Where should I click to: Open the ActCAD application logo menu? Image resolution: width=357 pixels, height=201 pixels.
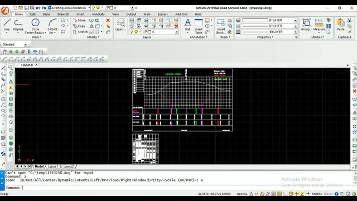[5, 11]
